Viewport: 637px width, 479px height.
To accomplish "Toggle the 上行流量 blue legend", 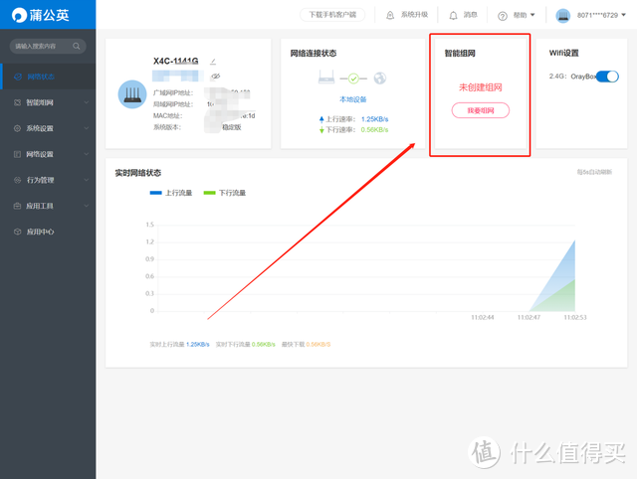I will tap(171, 193).
